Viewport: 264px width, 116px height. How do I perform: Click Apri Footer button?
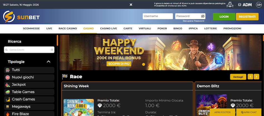point(222,112)
